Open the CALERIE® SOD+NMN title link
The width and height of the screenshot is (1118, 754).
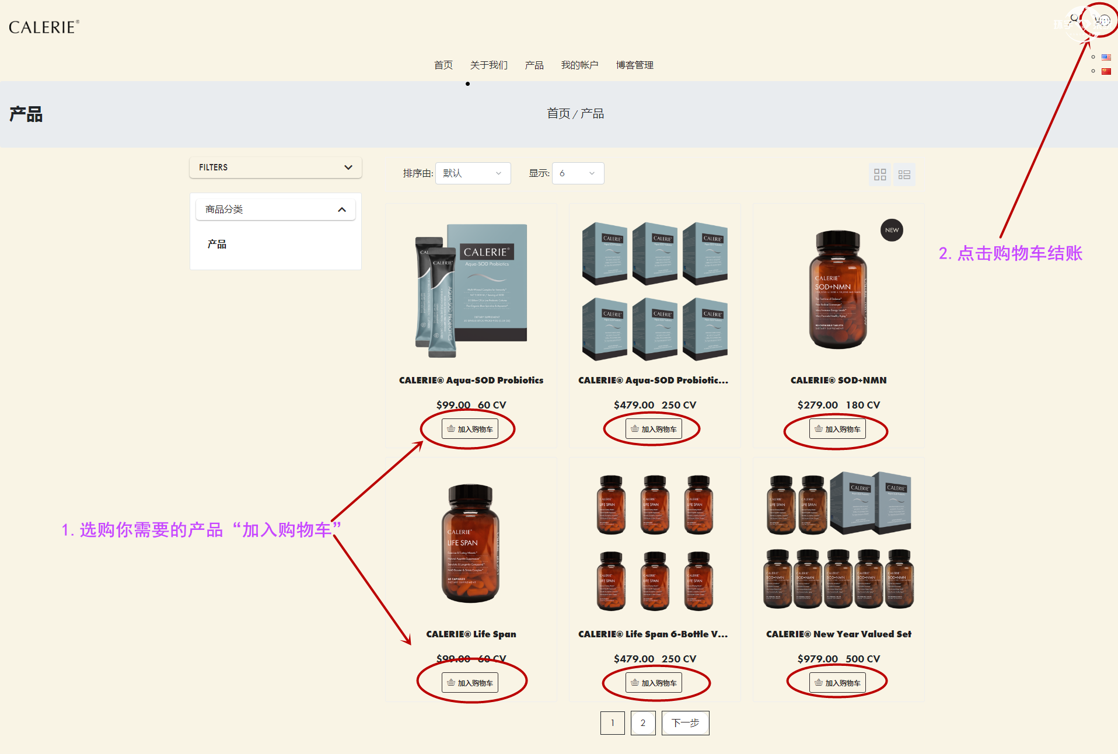pyautogui.click(x=838, y=380)
